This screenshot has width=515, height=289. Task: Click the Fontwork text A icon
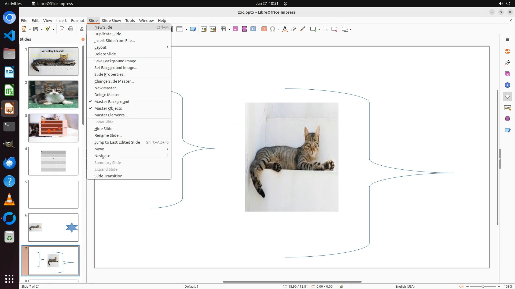[x=285, y=29]
